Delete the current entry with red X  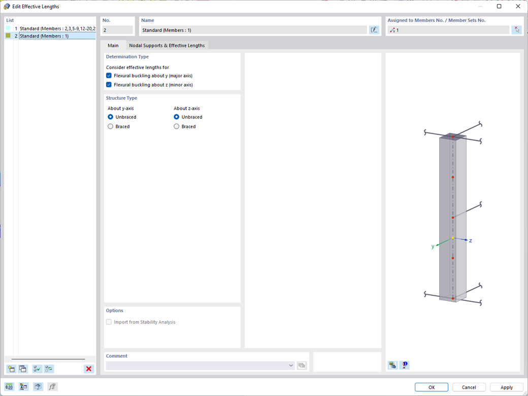[88, 369]
